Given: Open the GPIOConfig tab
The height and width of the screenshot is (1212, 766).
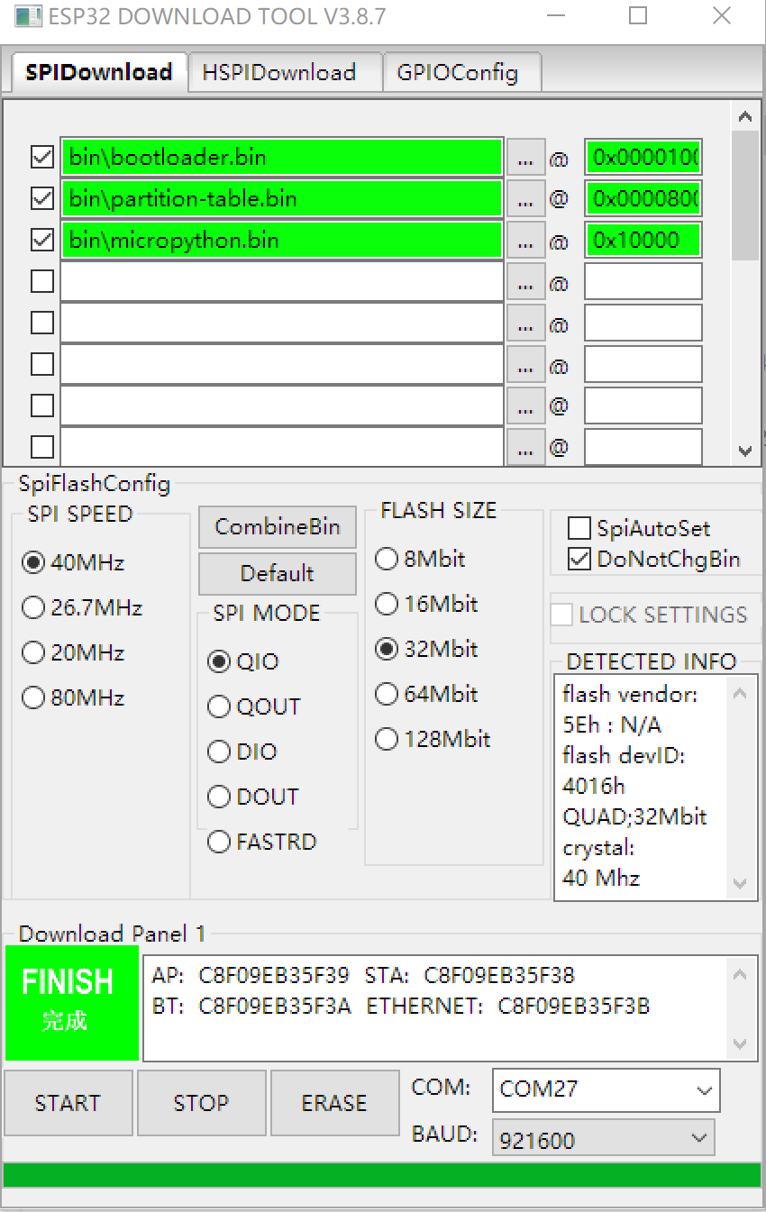Looking at the screenshot, I should click(x=457, y=73).
